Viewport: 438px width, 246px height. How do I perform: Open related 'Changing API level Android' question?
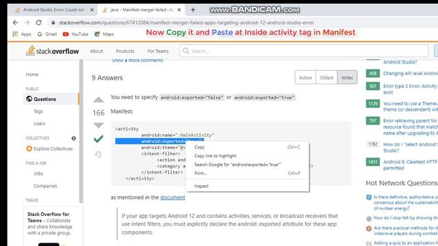pyautogui.click(x=411, y=73)
